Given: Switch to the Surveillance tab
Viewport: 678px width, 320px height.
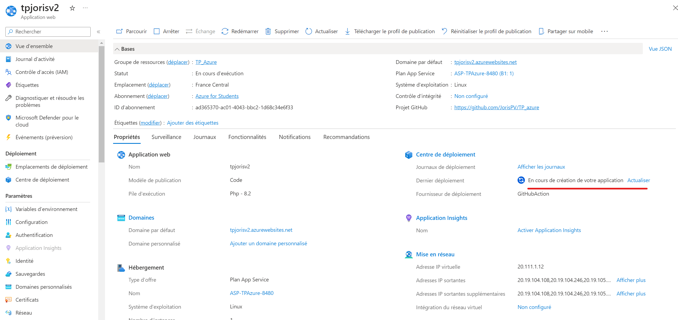Looking at the screenshot, I should pyautogui.click(x=166, y=137).
